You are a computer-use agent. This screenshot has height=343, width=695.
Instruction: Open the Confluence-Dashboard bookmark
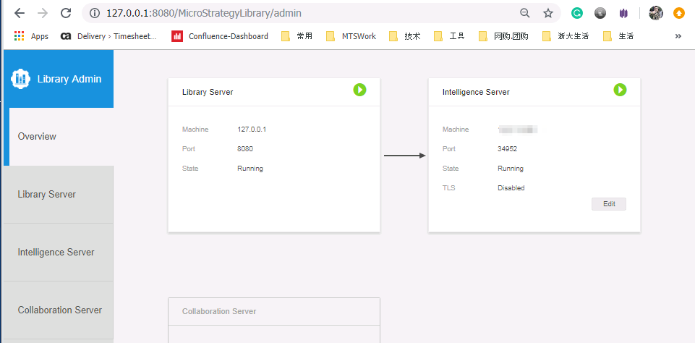[x=220, y=36]
